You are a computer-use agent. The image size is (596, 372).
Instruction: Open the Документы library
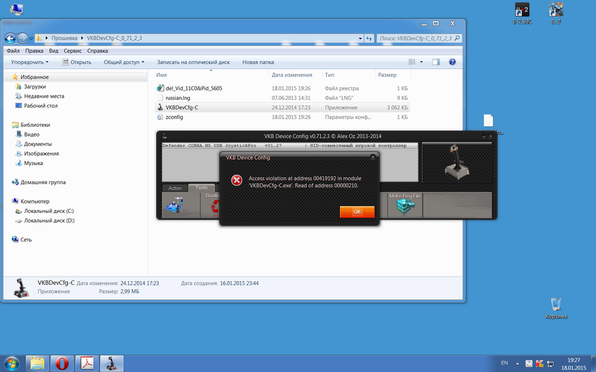pos(38,144)
